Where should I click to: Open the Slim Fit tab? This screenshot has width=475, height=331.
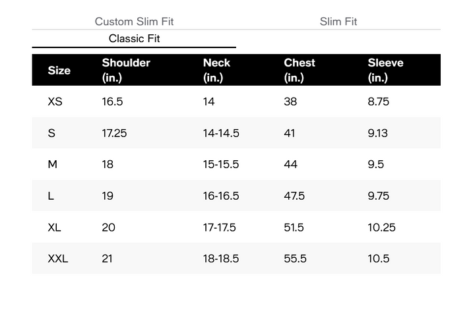click(338, 22)
